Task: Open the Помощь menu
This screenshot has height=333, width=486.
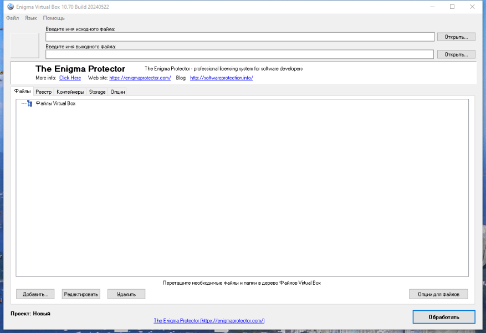Action: (x=54, y=18)
